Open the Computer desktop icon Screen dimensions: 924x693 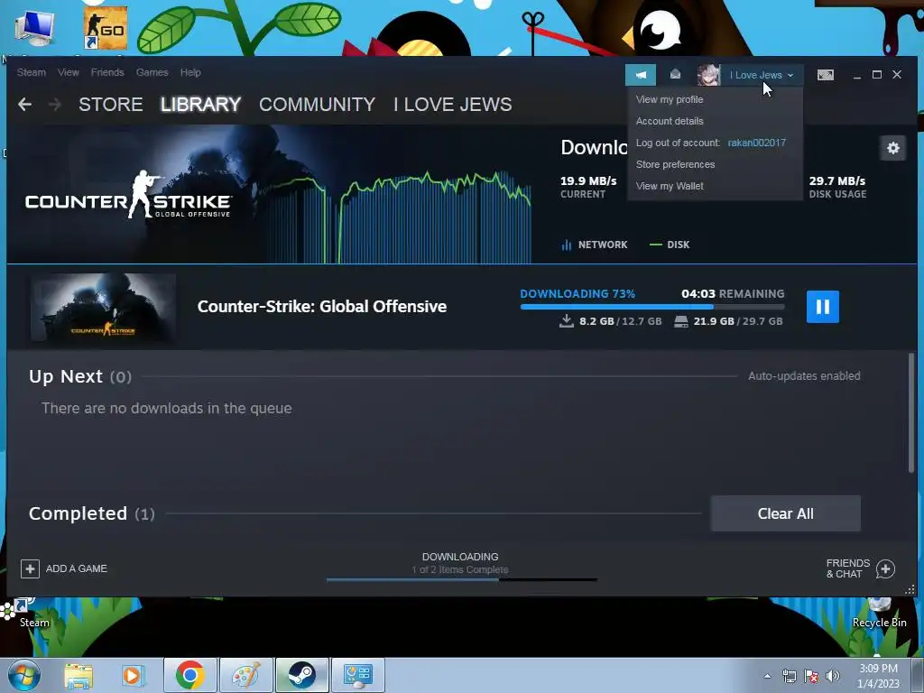tap(34, 28)
